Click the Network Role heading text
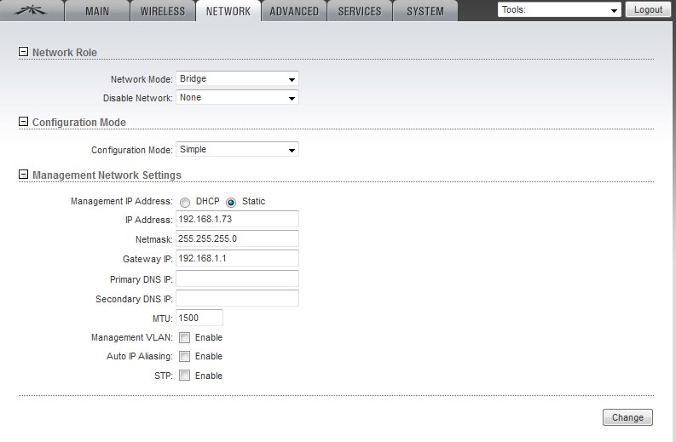This screenshot has height=442, width=676. click(65, 53)
